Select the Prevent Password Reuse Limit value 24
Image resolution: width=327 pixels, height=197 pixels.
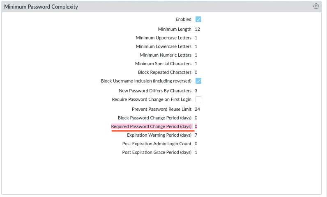click(x=197, y=110)
